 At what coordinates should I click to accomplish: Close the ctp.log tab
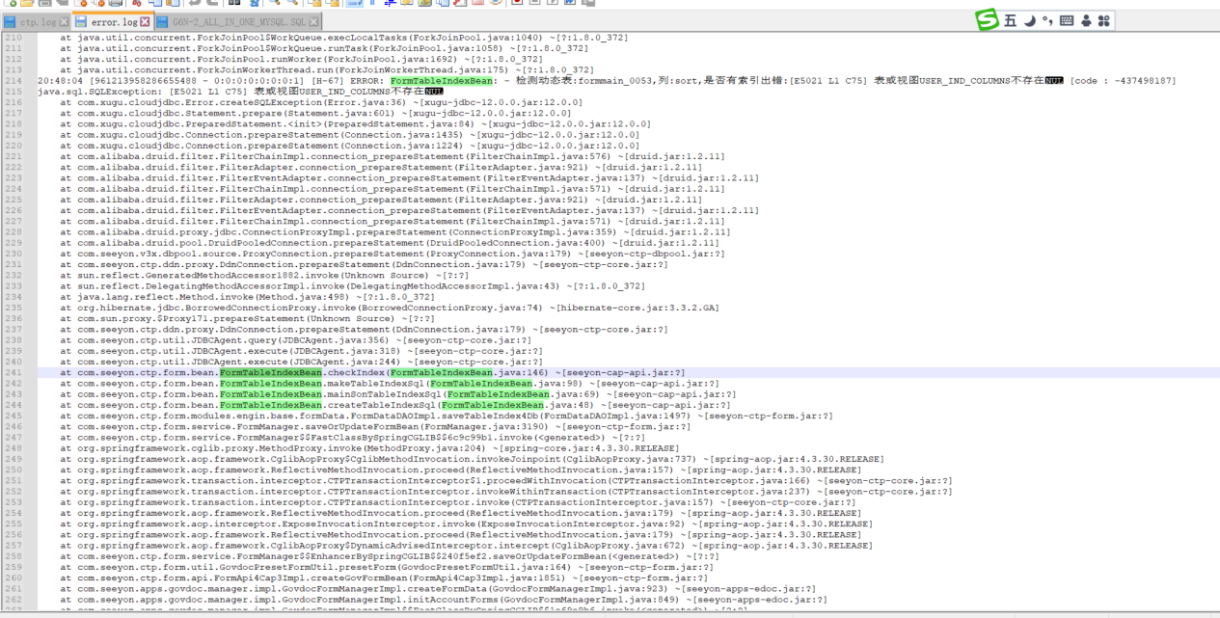pyautogui.click(x=64, y=21)
